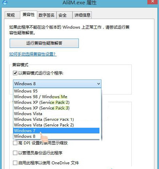Enable 以管理员身份运行此程序 checkbox
Viewport: 159px width, 169px height.
click(15, 153)
